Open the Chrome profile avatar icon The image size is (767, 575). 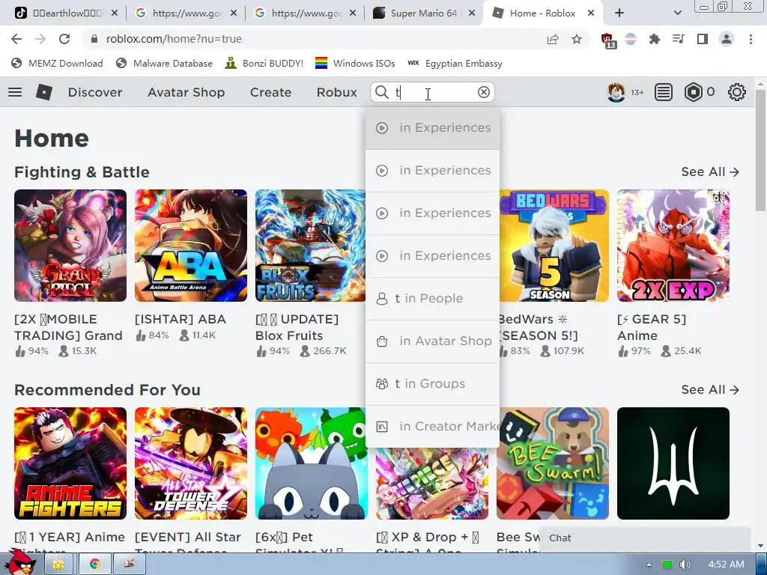coord(727,39)
